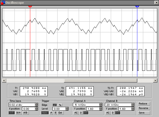This screenshot has height=117, width=159.
Task: Decrease Channel B V/Div with down arrow
Action: (x=133, y=106)
